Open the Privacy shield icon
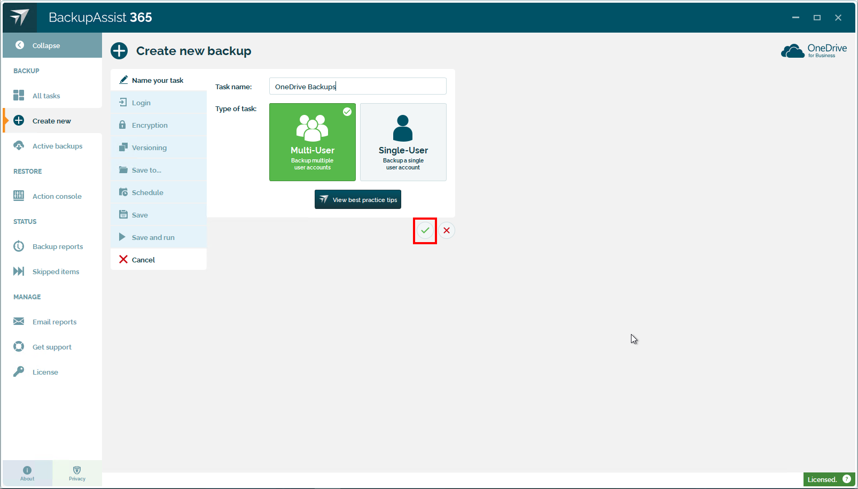The width and height of the screenshot is (858, 489). [x=77, y=470]
